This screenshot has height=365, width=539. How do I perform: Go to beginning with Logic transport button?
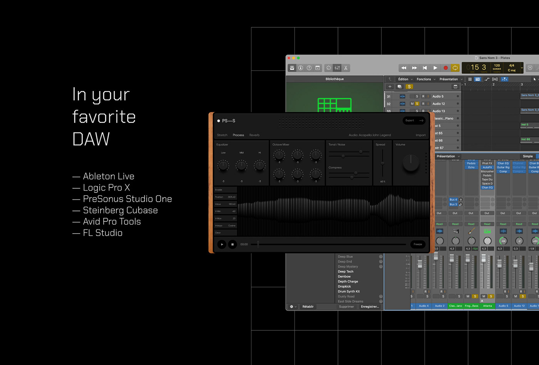pyautogui.click(x=425, y=68)
